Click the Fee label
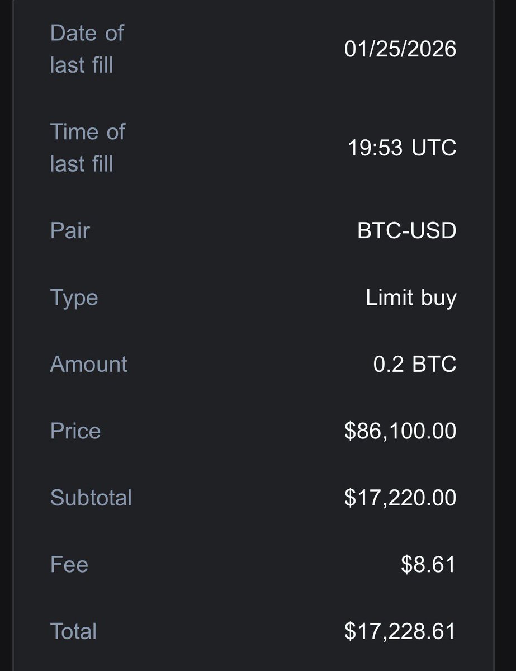The image size is (516, 671). click(69, 564)
